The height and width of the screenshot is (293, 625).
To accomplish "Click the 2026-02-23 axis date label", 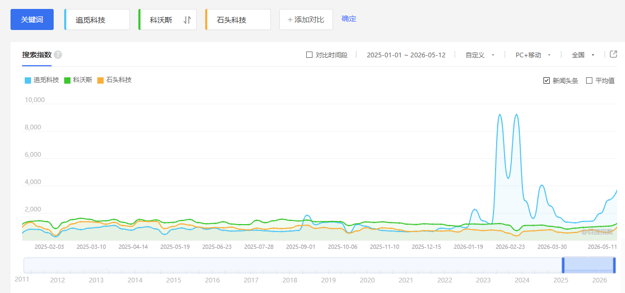I will point(510,247).
